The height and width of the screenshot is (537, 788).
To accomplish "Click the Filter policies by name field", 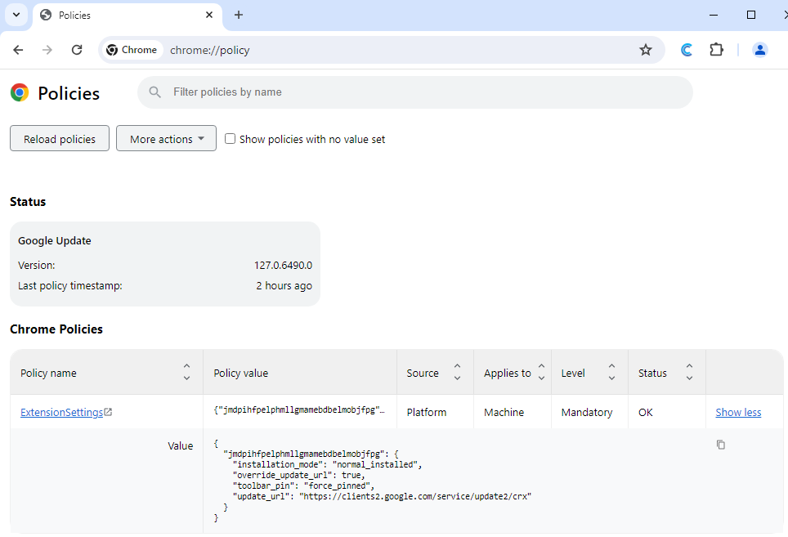I will (415, 92).
